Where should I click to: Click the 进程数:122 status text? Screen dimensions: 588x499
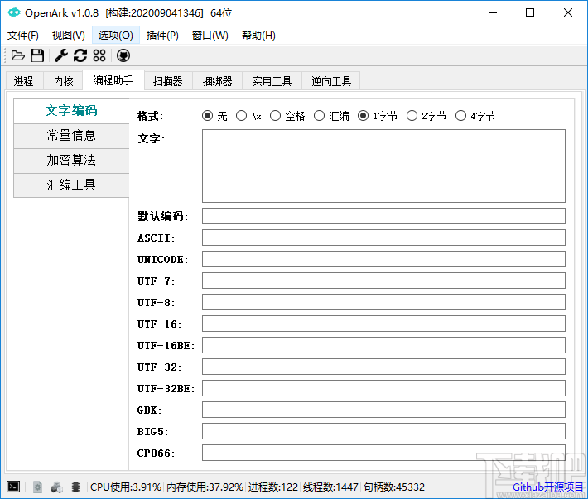click(x=273, y=487)
